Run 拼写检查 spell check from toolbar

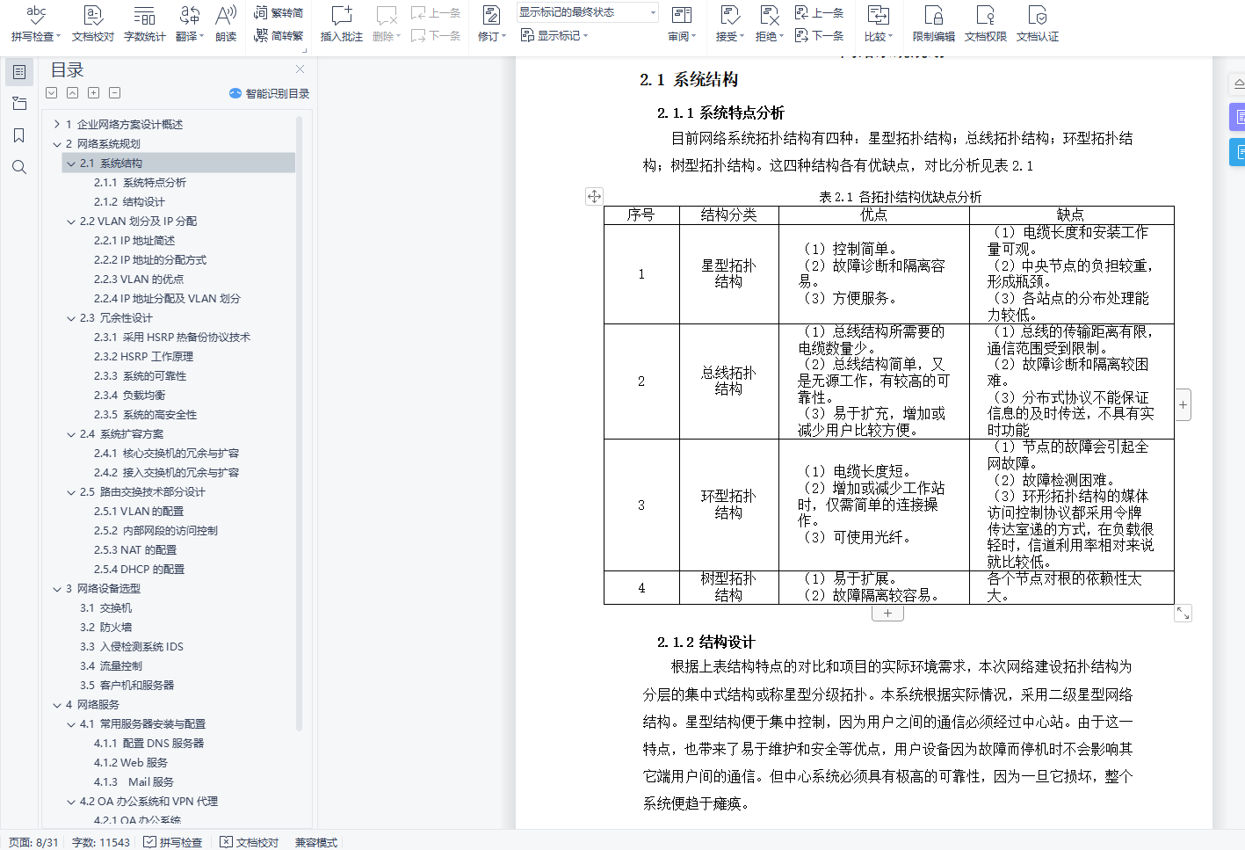pyautogui.click(x=35, y=24)
